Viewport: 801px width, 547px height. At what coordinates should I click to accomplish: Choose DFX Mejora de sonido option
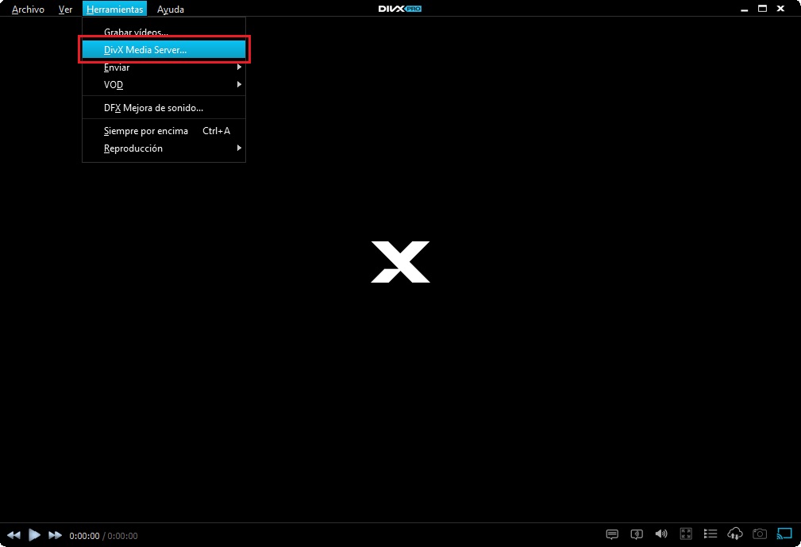tap(154, 108)
